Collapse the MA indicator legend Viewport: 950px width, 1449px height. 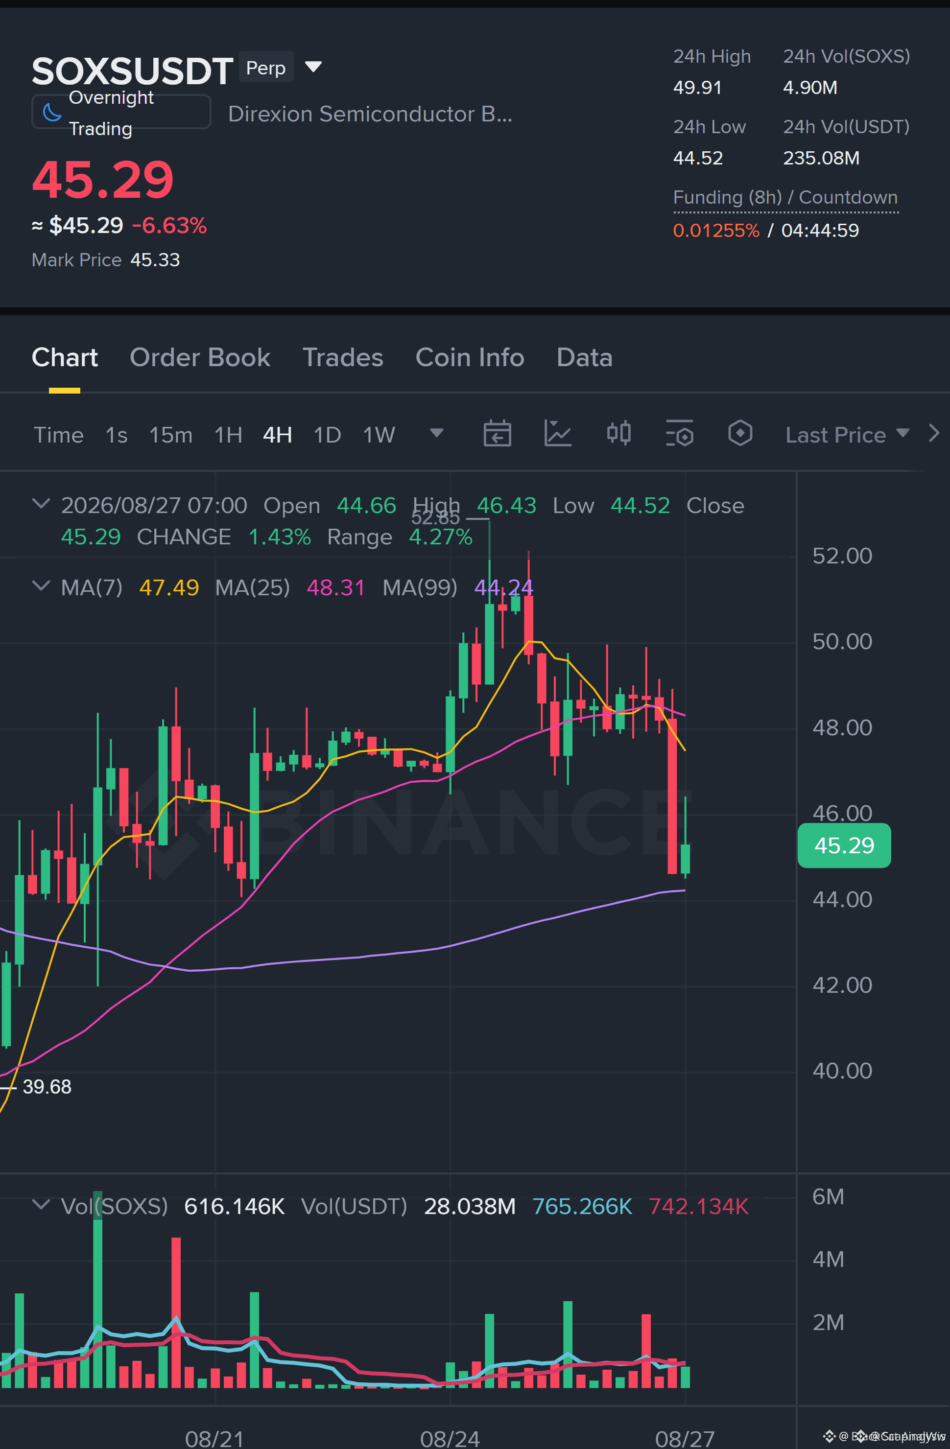tap(41, 585)
